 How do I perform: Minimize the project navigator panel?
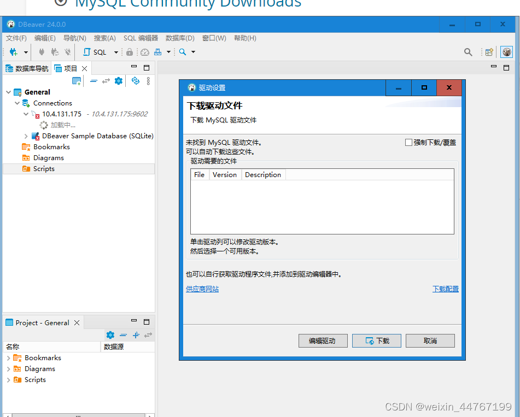coord(134,67)
